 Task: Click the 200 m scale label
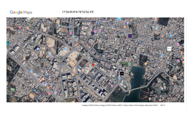coord(163,105)
